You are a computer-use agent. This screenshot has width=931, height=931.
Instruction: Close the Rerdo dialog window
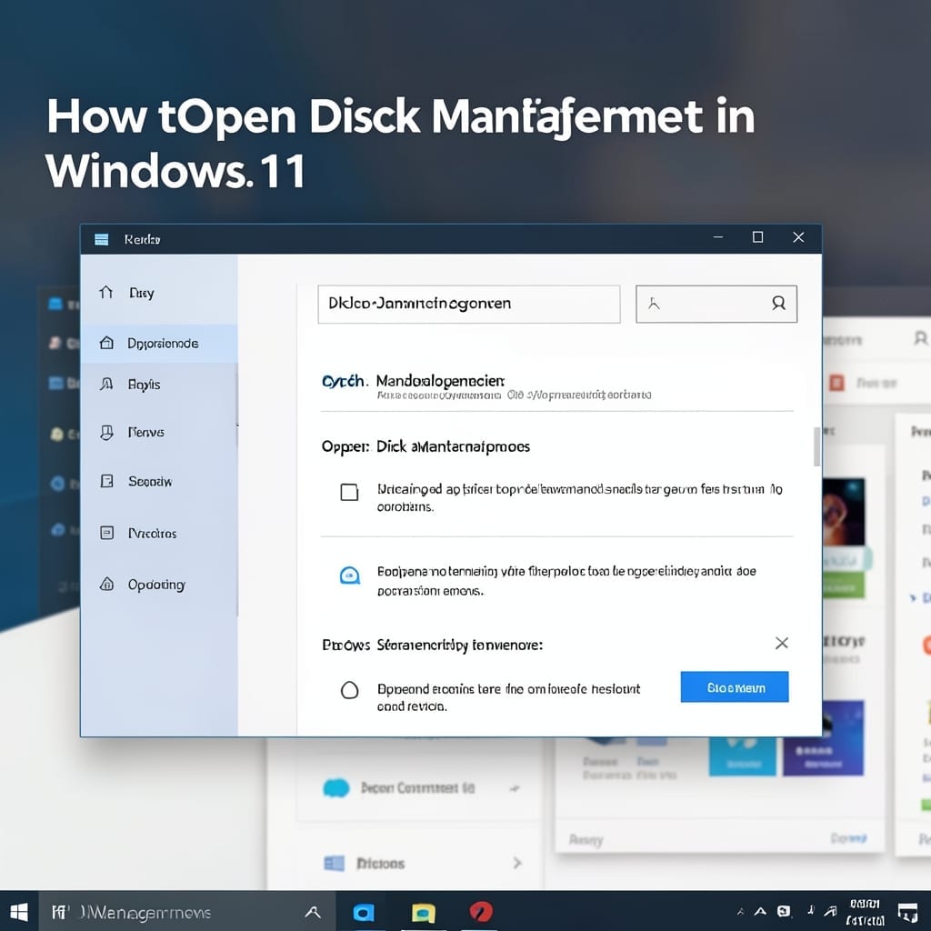[x=798, y=237]
